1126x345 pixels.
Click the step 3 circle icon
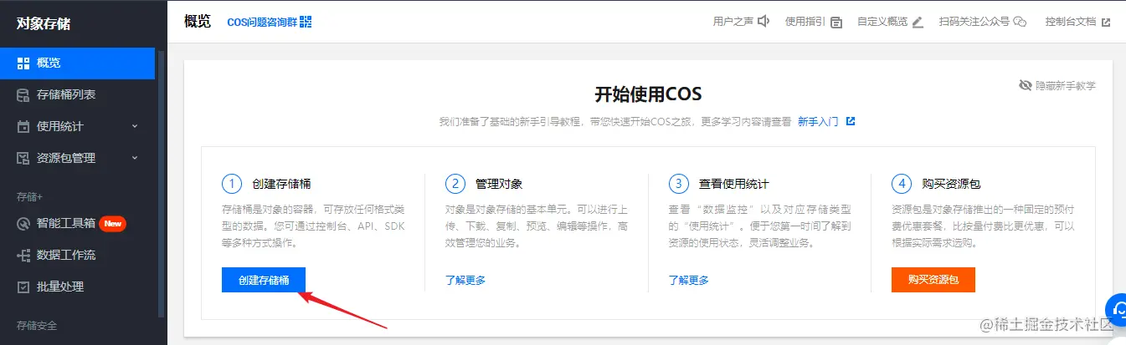pos(678,183)
